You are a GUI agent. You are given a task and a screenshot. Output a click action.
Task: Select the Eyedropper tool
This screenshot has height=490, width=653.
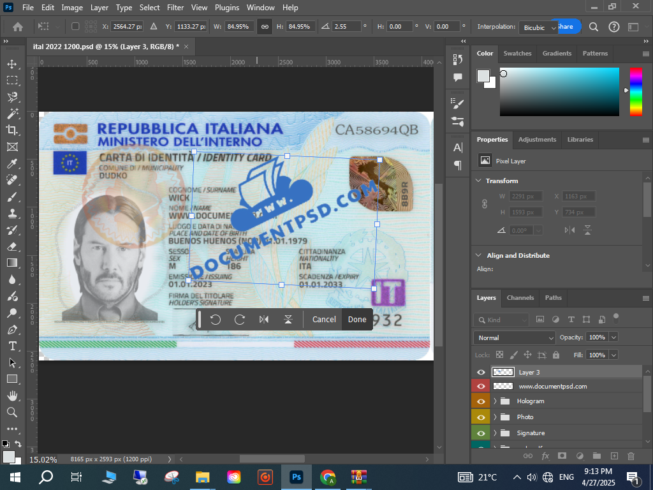tap(12, 163)
